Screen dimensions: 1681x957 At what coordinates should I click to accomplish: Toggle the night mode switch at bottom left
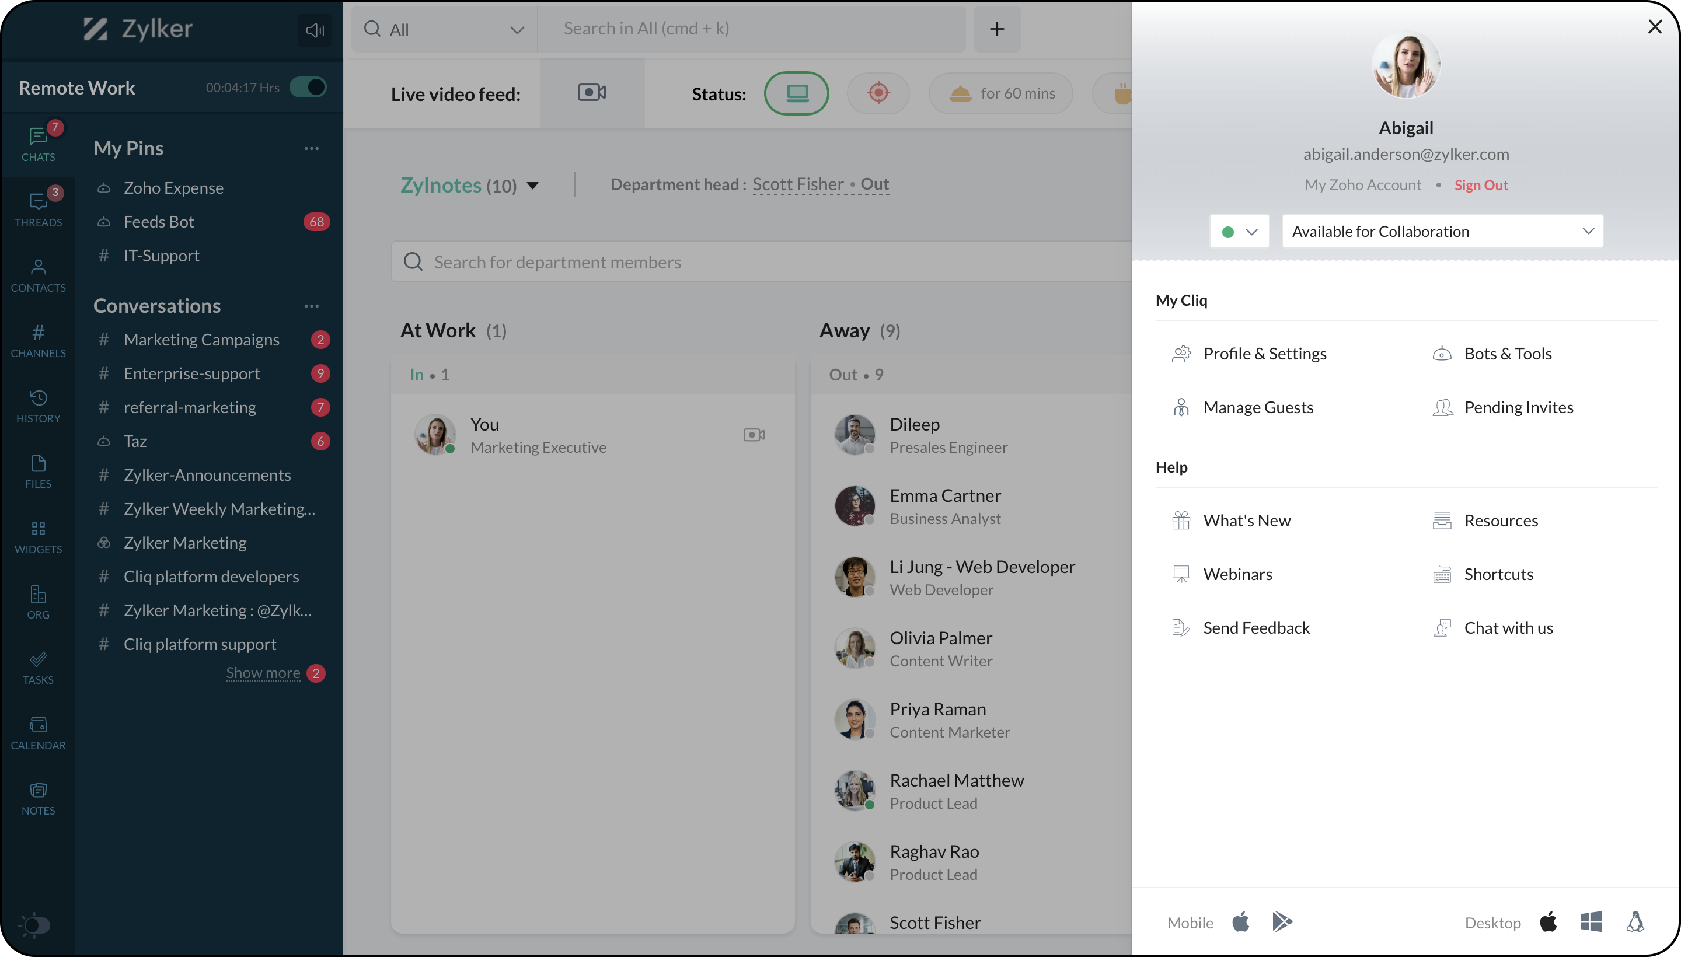tap(36, 925)
